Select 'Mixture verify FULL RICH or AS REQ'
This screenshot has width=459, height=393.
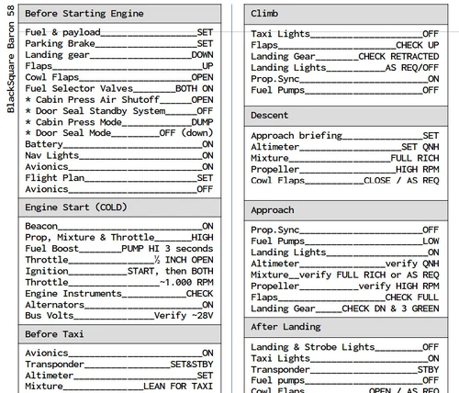click(345, 275)
